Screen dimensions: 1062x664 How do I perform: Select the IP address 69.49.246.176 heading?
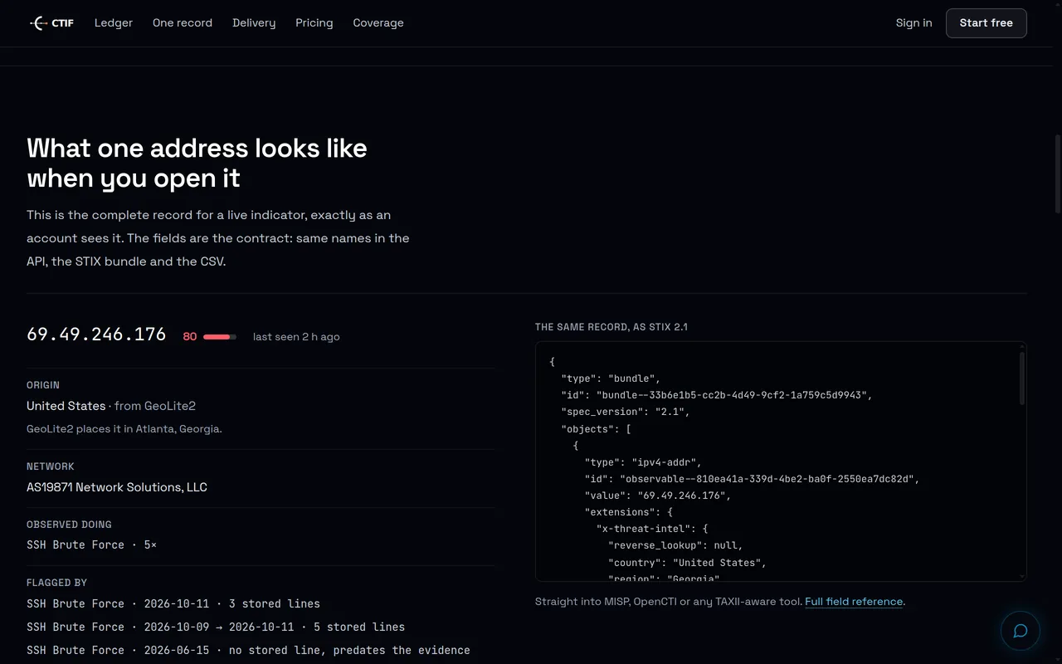(96, 334)
